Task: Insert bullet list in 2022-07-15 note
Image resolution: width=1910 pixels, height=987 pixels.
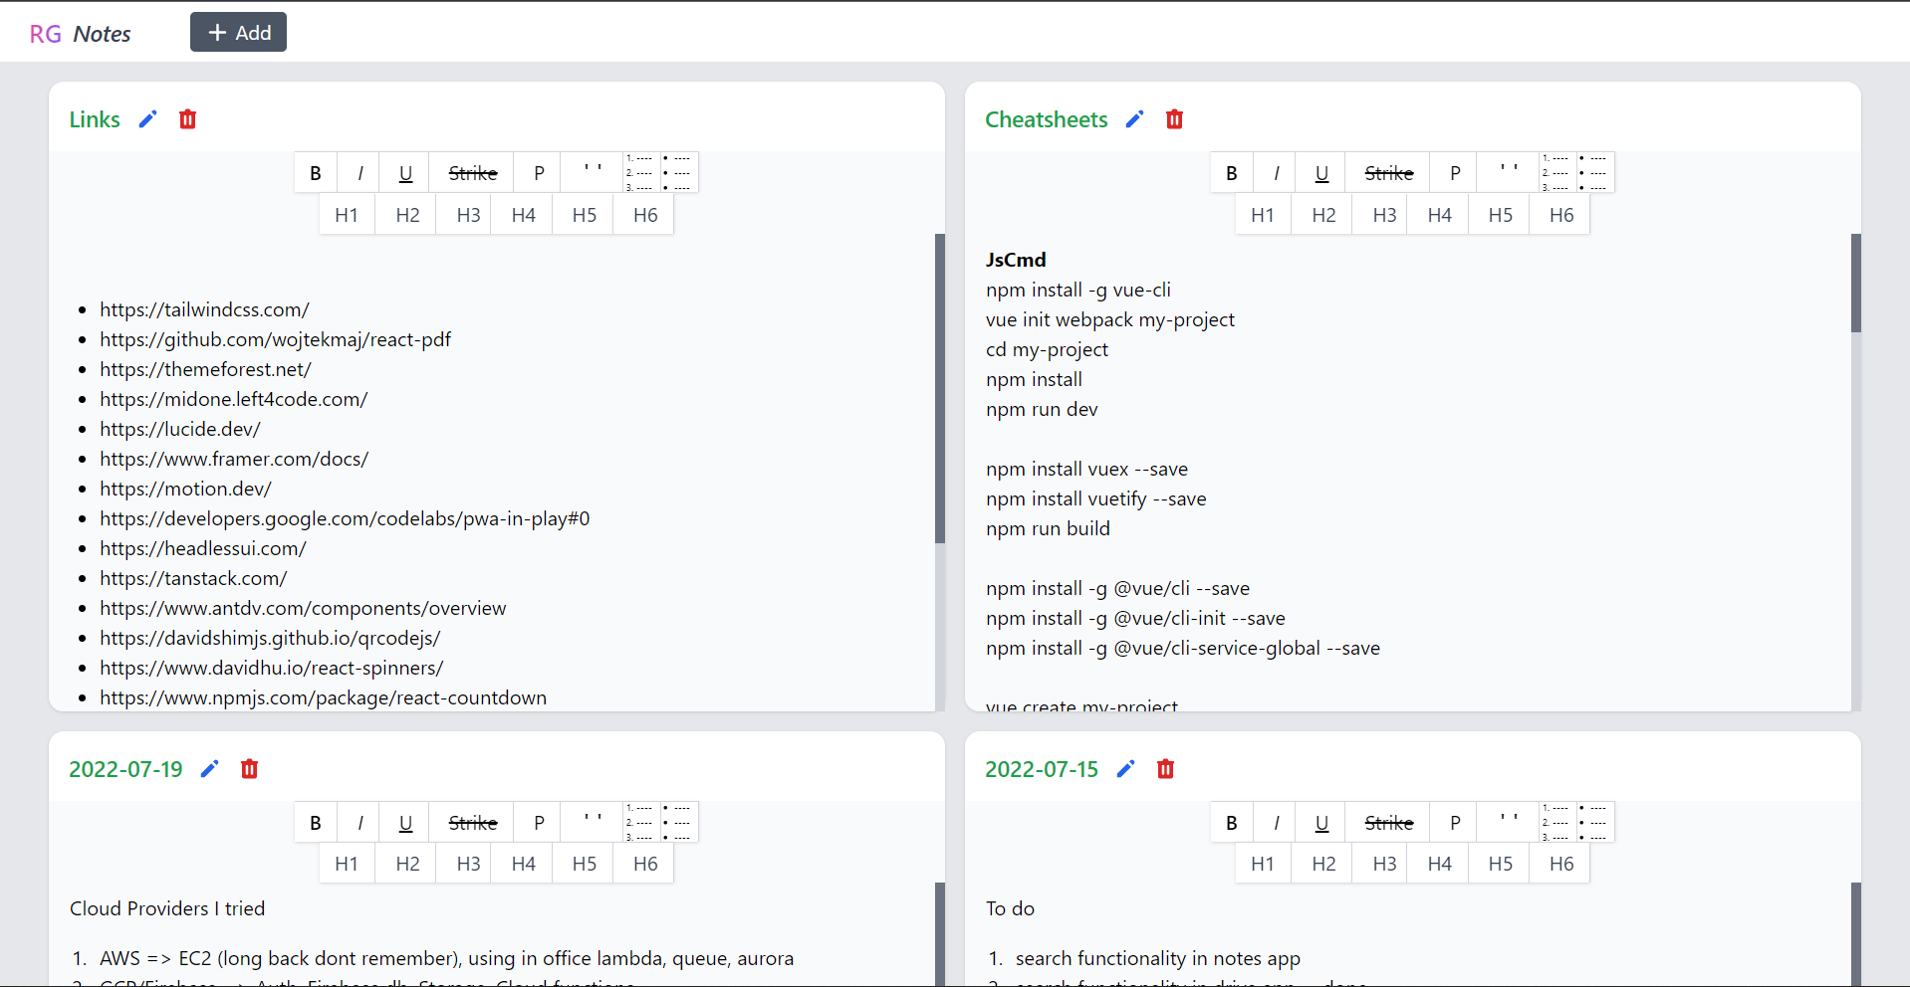Action: 1594,823
